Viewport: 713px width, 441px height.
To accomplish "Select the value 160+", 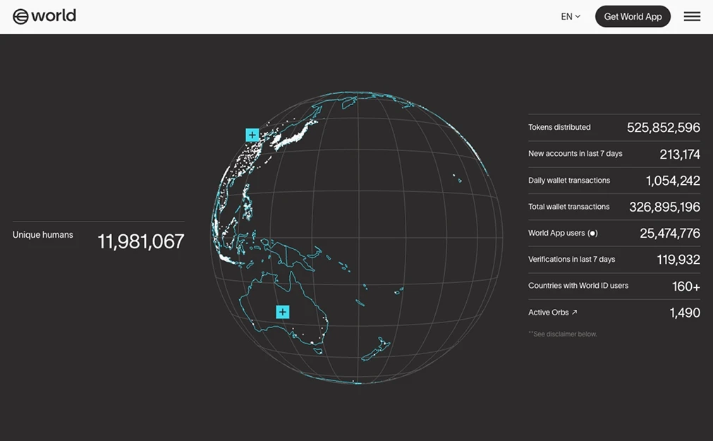I will pyautogui.click(x=686, y=286).
